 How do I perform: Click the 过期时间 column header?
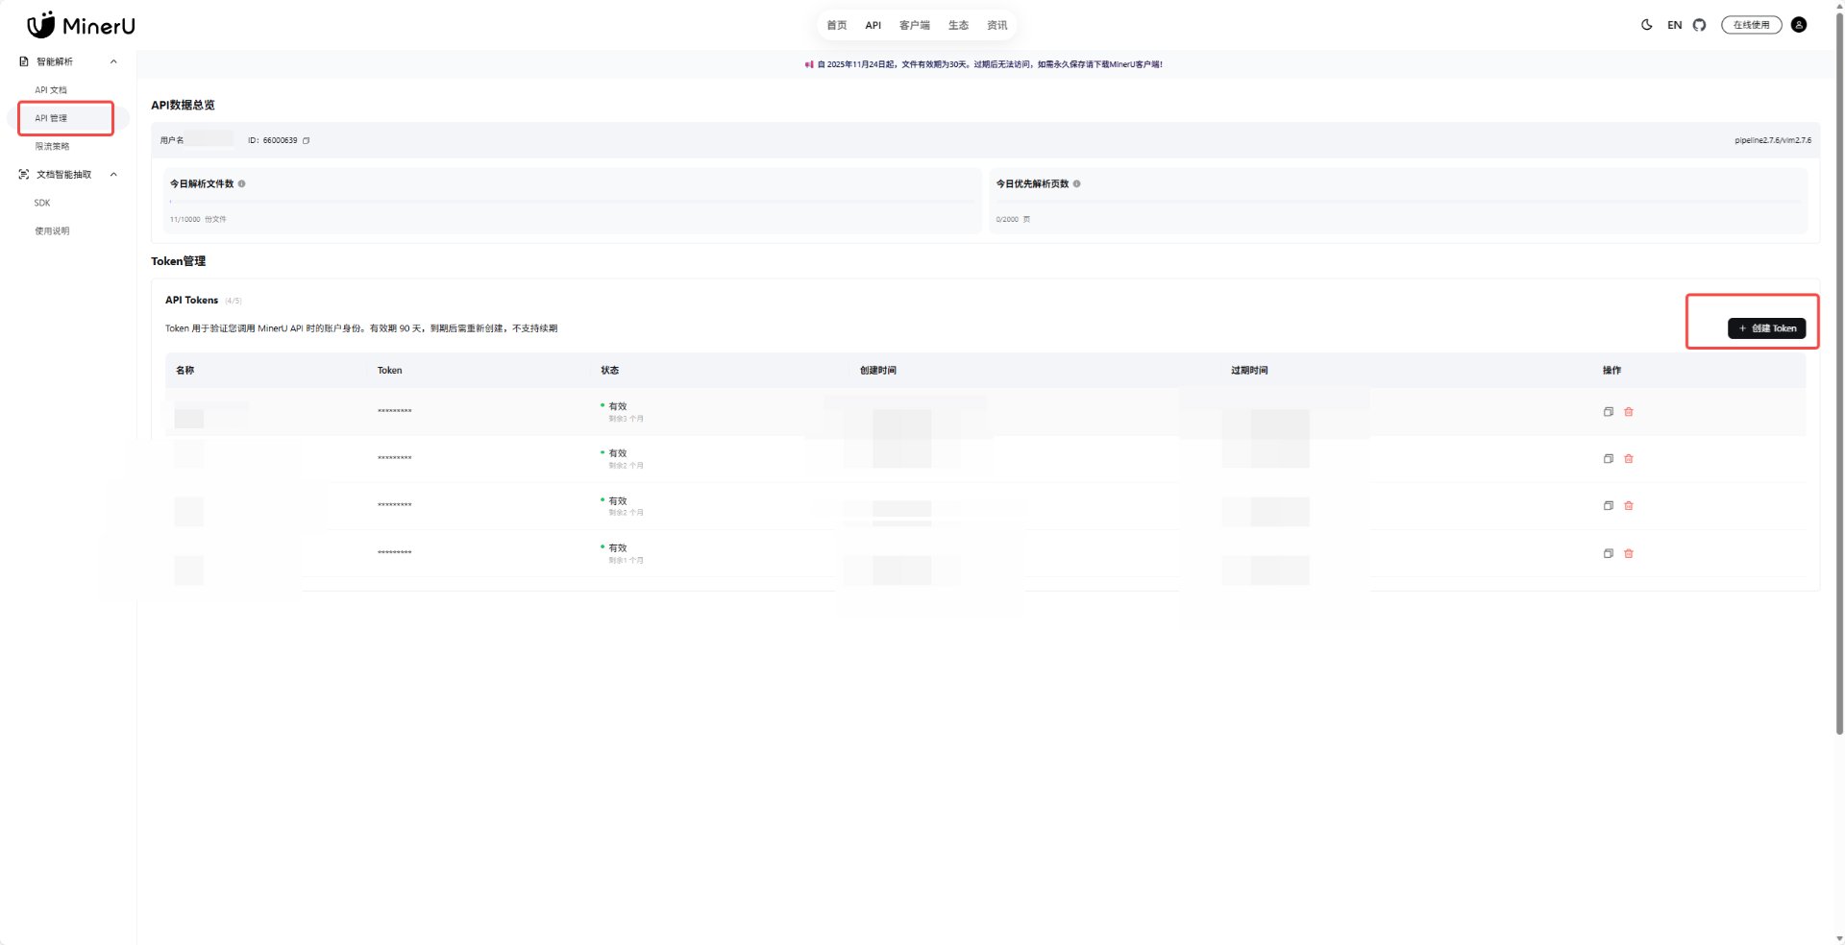(x=1249, y=371)
